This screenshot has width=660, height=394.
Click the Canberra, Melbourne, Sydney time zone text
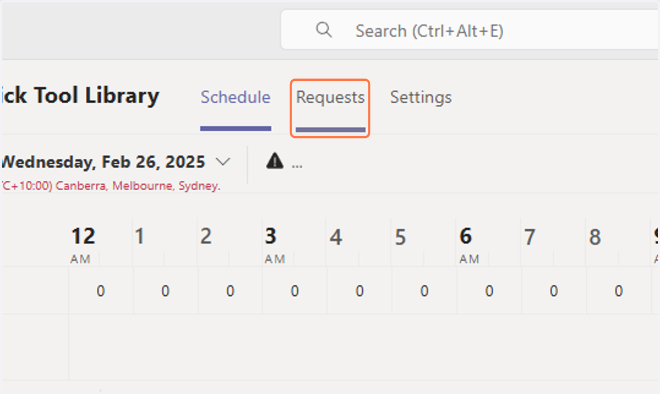110,186
